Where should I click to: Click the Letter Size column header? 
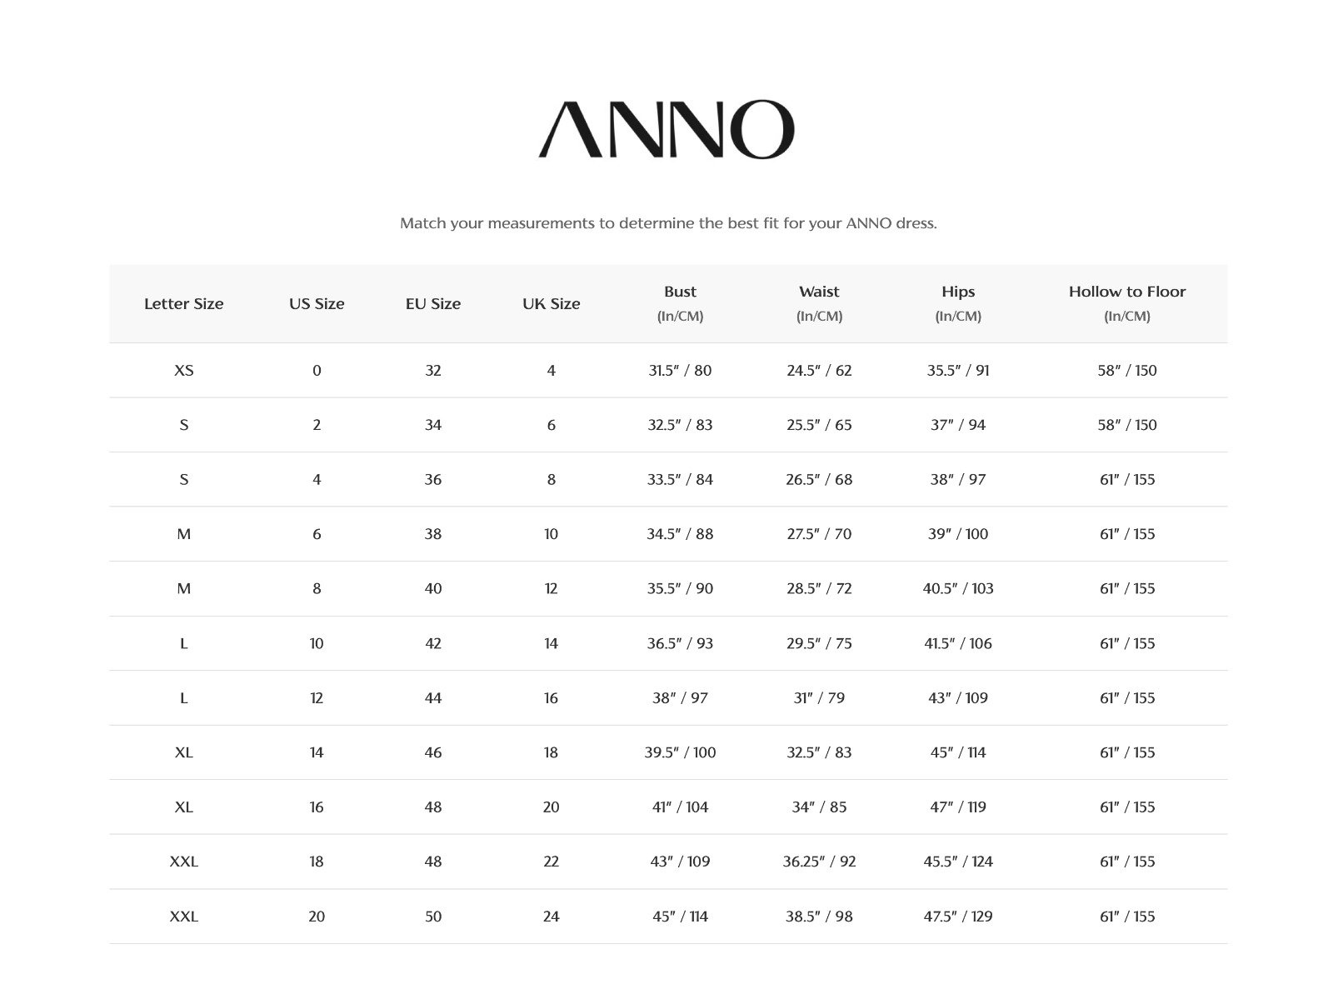pyautogui.click(x=183, y=303)
